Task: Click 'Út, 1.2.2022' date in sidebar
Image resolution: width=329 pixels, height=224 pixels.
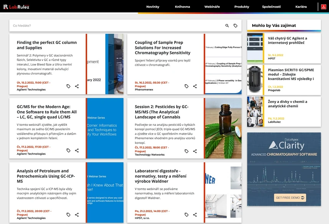Action: (x=276, y=87)
